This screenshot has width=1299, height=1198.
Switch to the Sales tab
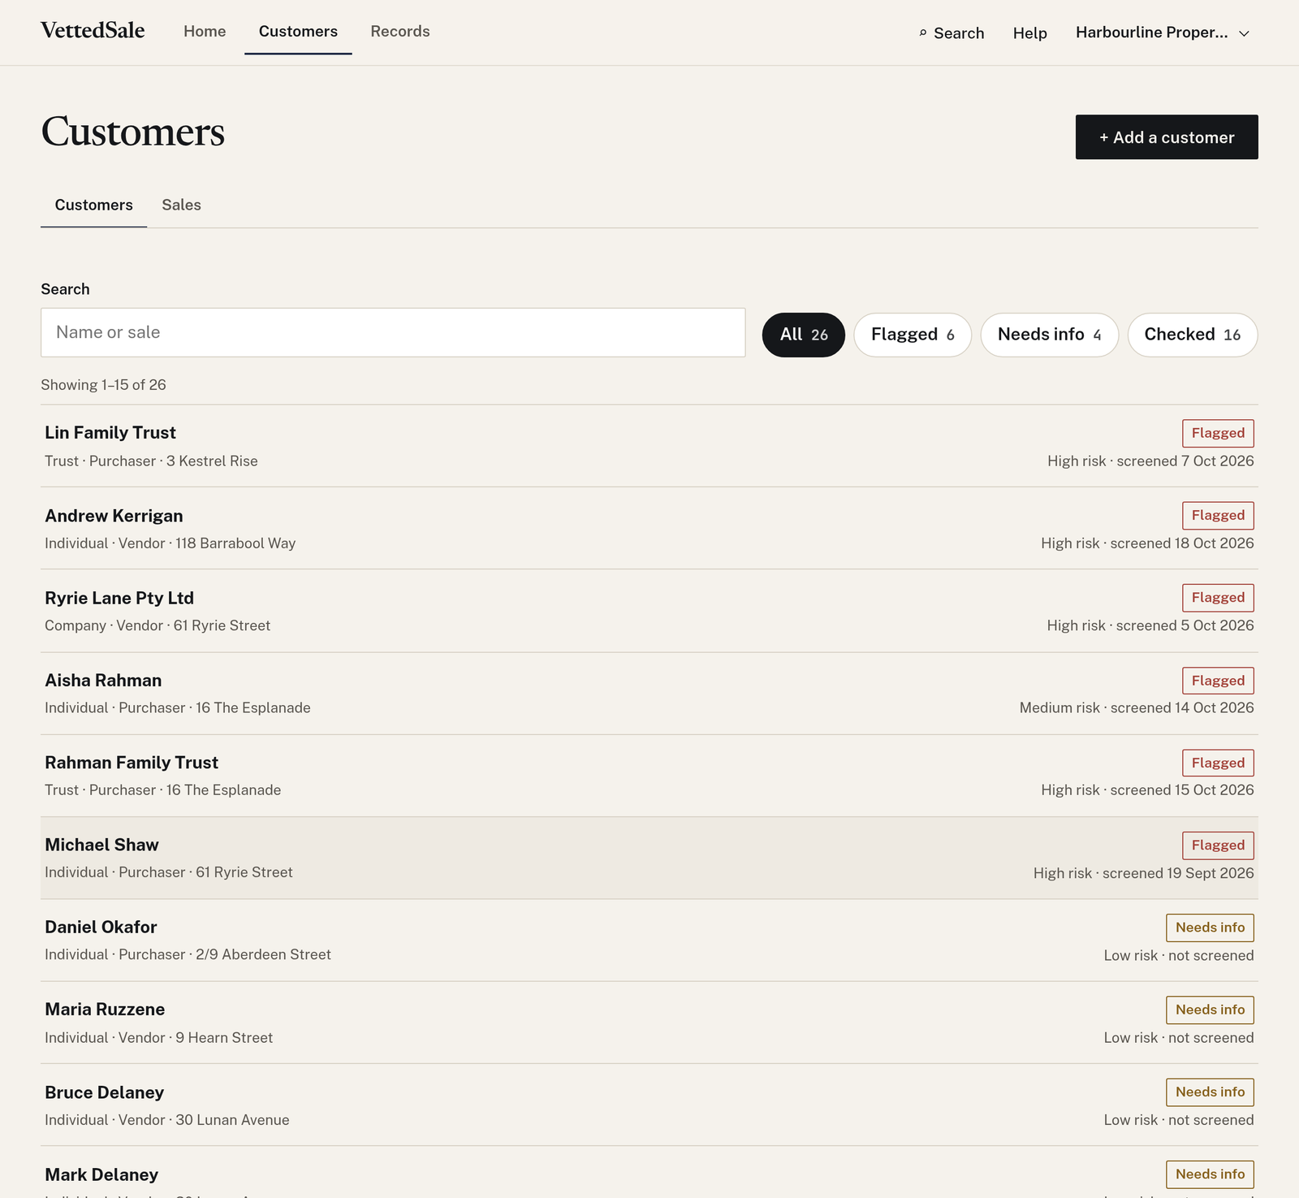click(181, 205)
